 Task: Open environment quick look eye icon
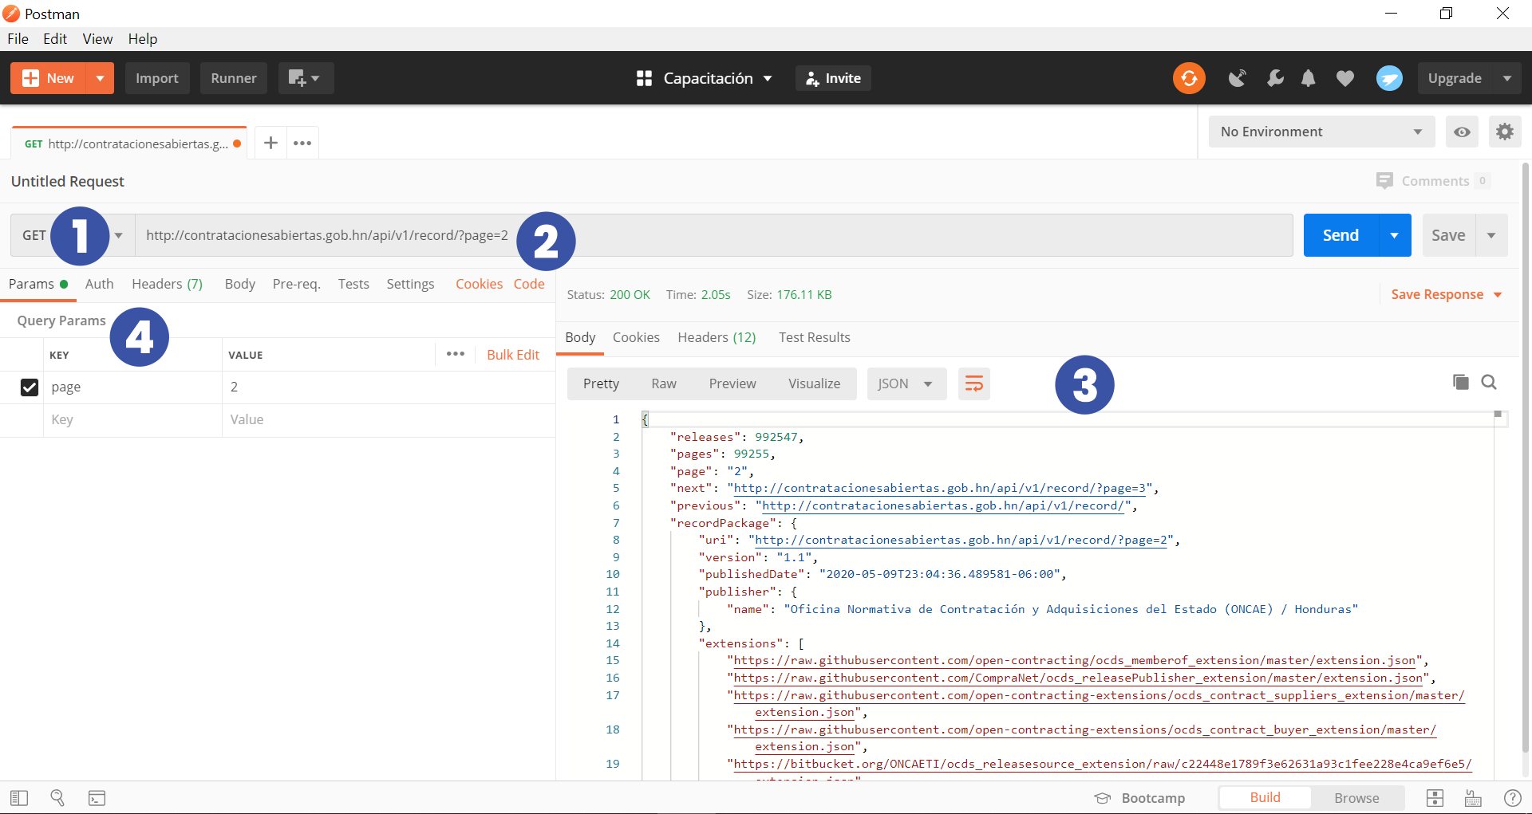coord(1462,132)
